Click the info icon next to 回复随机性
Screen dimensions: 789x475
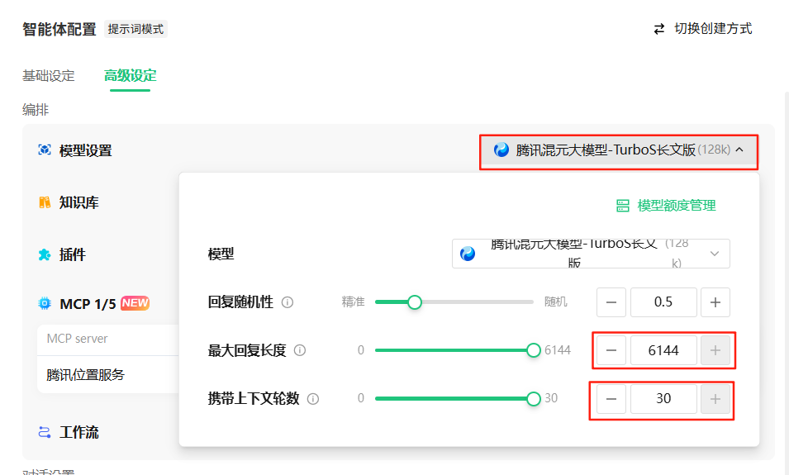coord(288,302)
